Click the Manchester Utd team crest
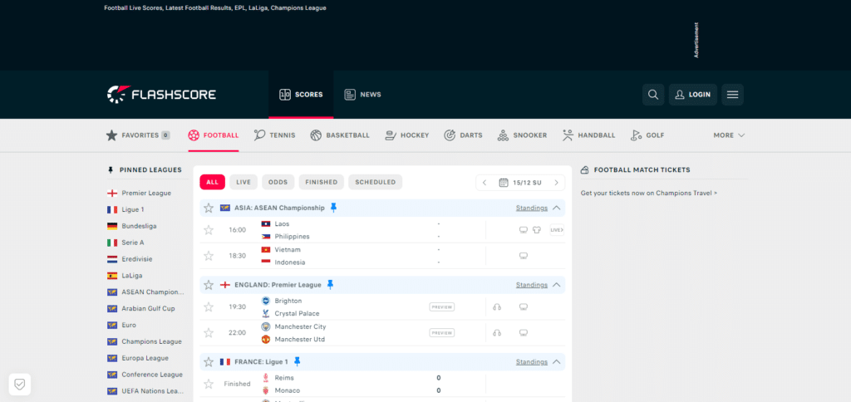Screen dimensions: 851x402 (x=266, y=339)
